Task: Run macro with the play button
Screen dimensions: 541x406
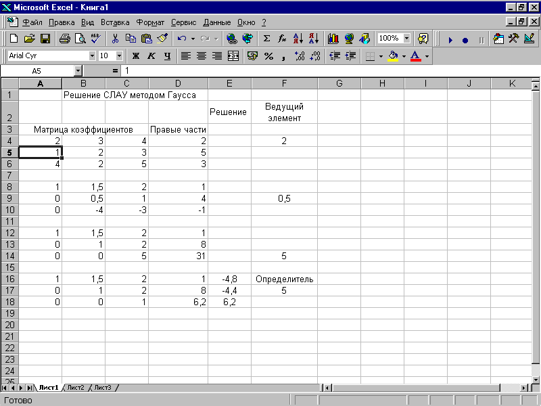Action: (x=450, y=40)
